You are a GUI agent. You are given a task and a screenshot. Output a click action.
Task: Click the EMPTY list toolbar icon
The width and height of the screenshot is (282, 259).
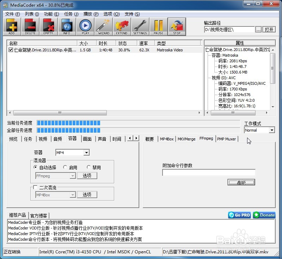click(x=48, y=26)
